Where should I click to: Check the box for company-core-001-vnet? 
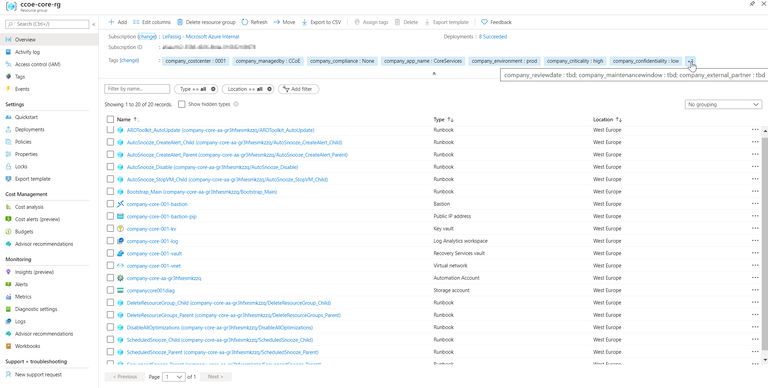110,266
